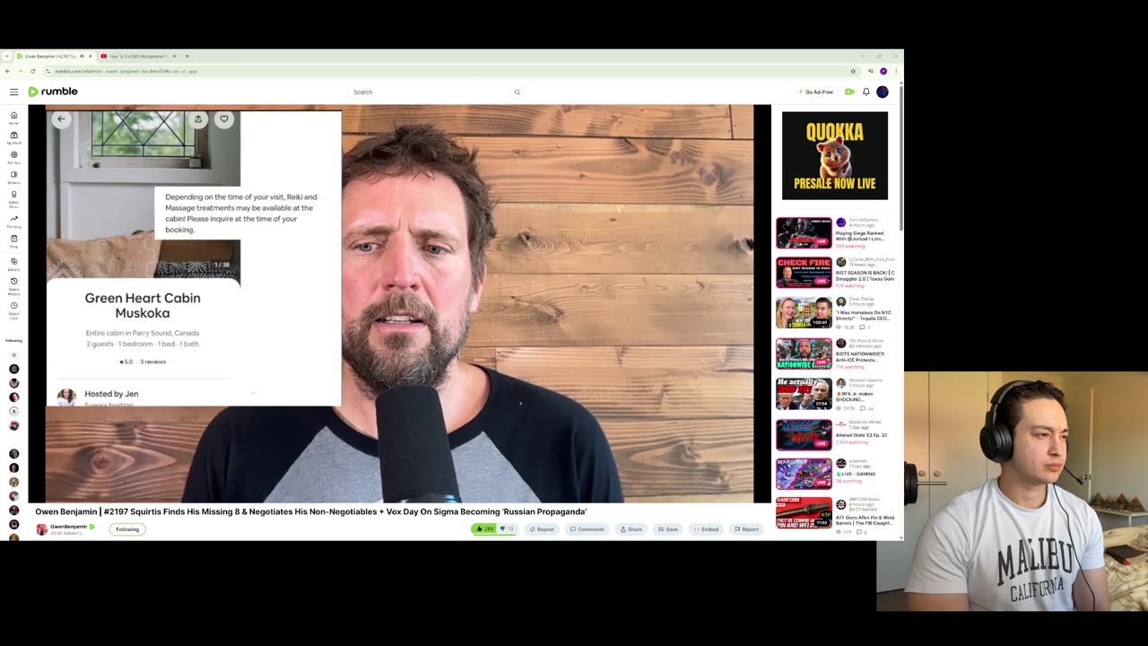Open Library in sidebar

13,264
